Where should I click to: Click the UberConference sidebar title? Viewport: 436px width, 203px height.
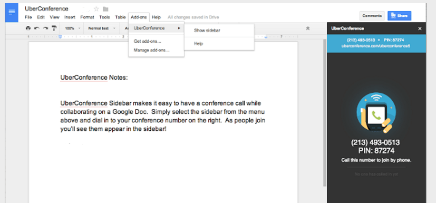tap(347, 28)
